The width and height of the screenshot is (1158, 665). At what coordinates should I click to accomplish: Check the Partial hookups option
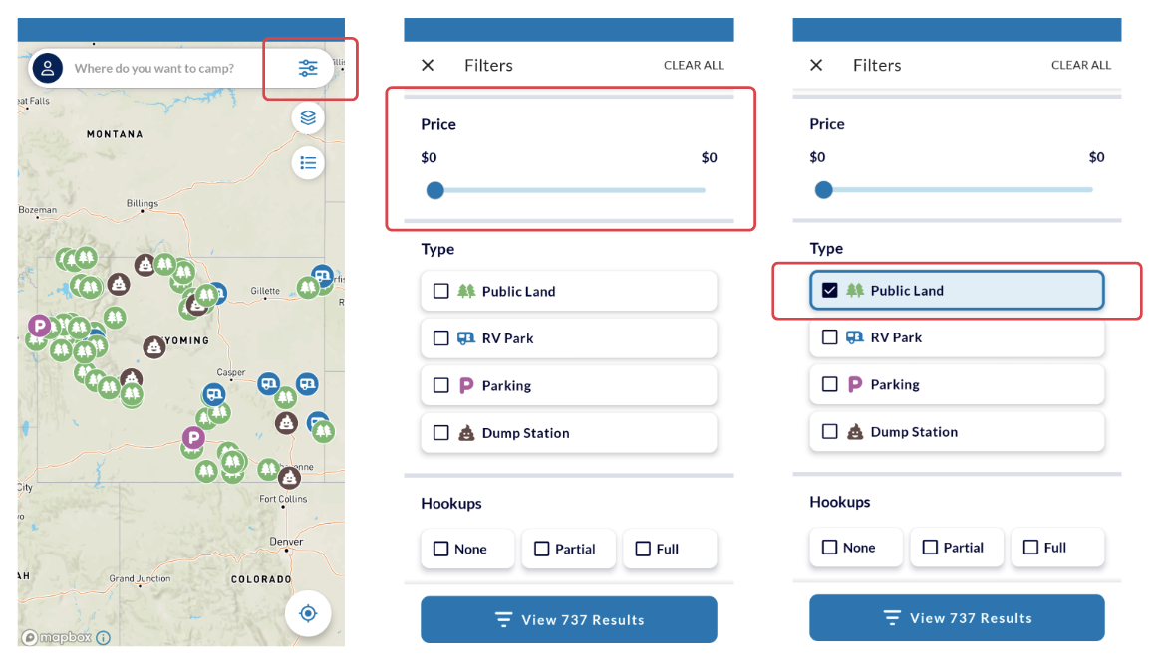click(x=542, y=548)
